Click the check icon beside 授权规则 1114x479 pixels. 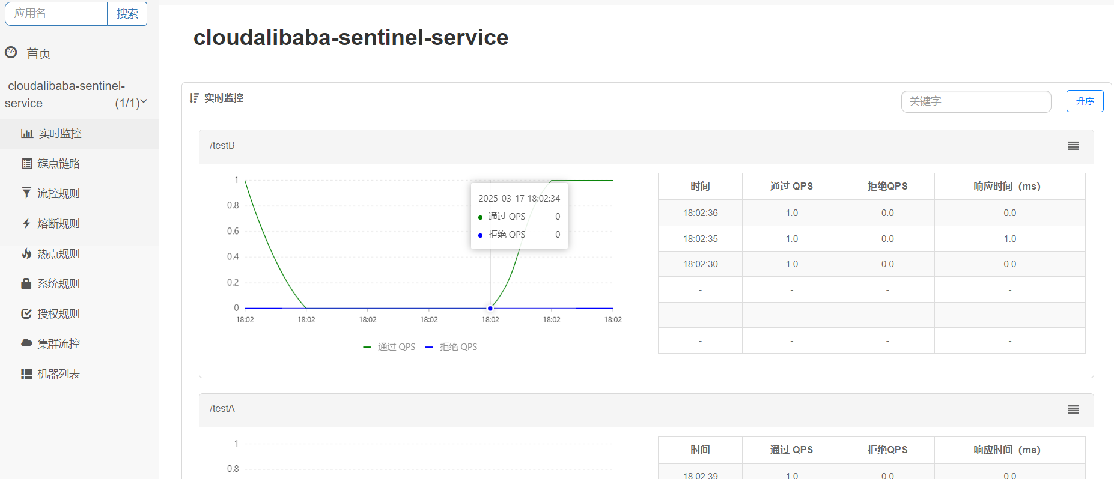[x=26, y=313]
